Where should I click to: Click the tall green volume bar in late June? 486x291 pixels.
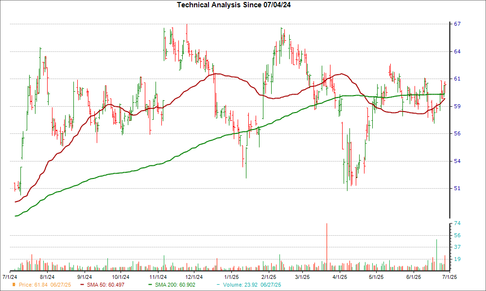(437, 255)
